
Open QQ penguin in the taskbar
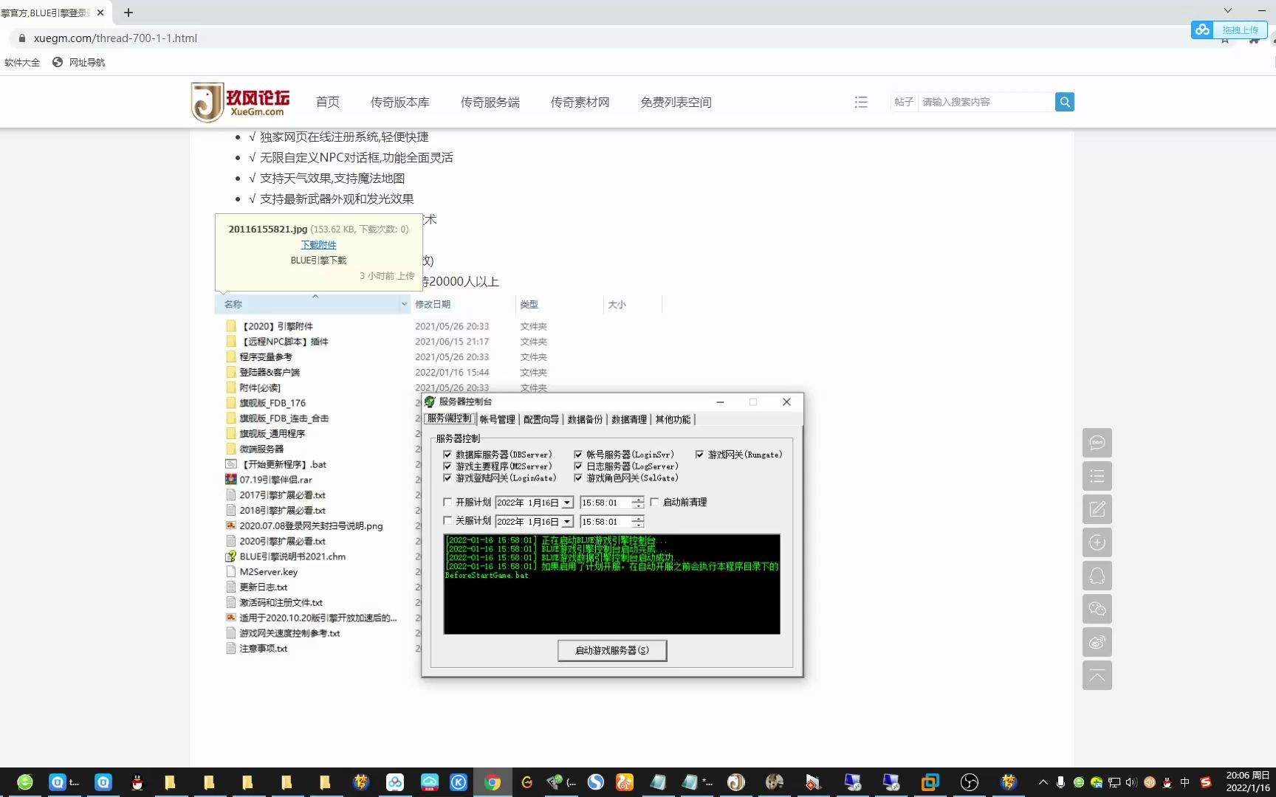click(x=137, y=782)
